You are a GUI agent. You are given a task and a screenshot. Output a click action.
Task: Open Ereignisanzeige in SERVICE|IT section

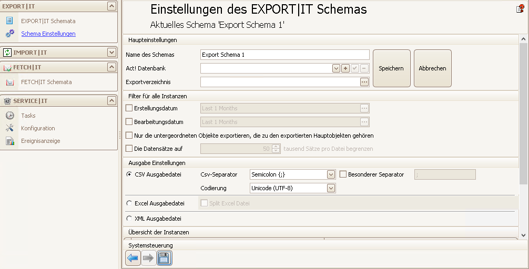click(x=40, y=141)
